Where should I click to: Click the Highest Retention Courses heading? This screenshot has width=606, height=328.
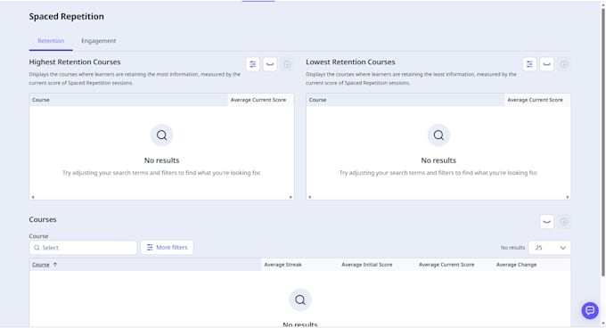pyautogui.click(x=75, y=61)
